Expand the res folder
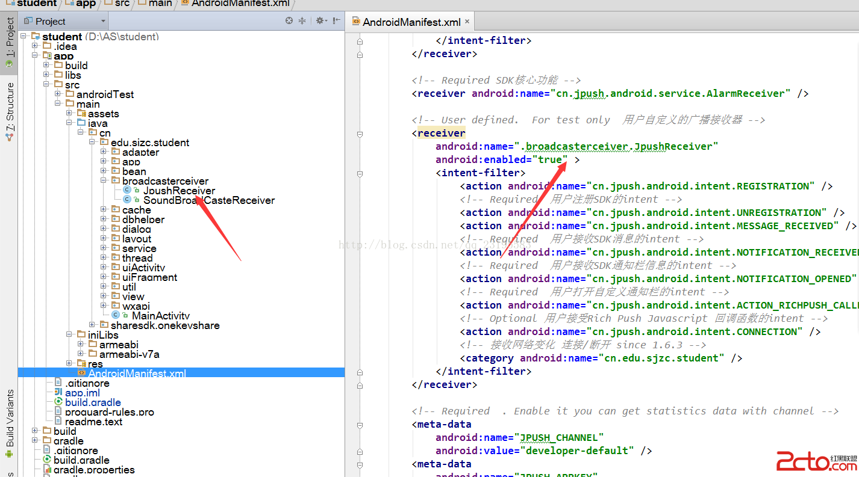859x477 pixels. [69, 364]
